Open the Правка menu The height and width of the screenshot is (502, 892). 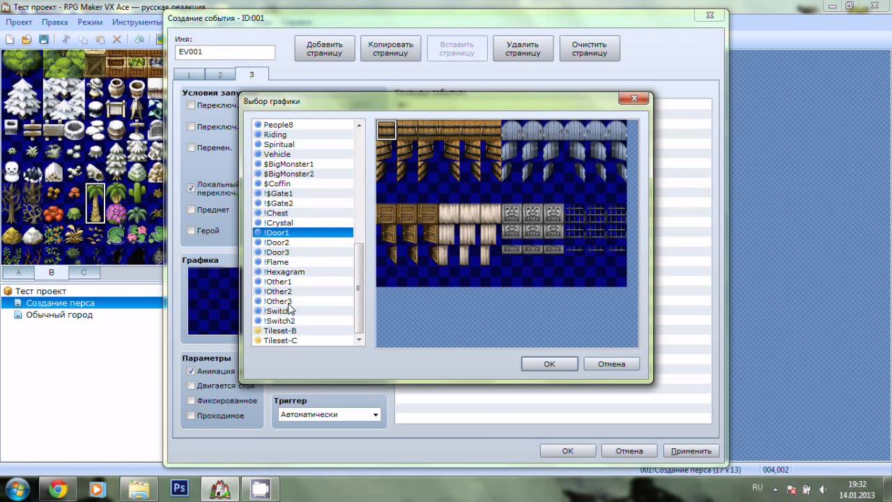(x=55, y=22)
